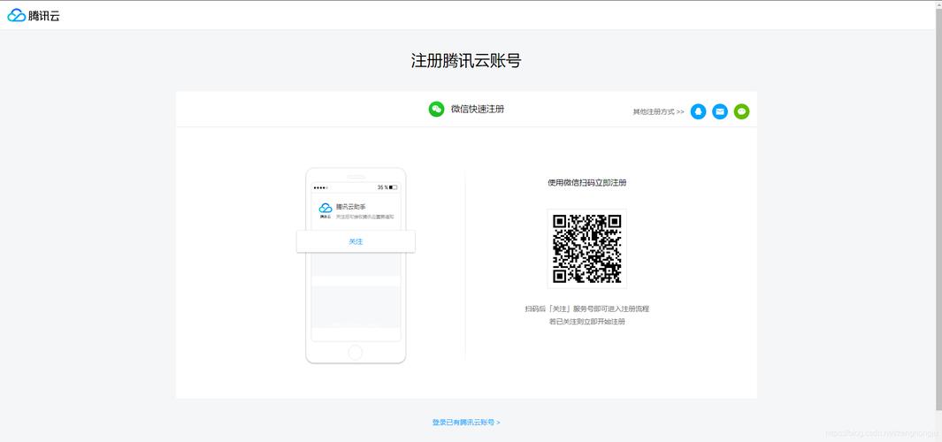Viewport: 942px width, 442px height.
Task: Click the phone home button illustration
Action: point(356,352)
